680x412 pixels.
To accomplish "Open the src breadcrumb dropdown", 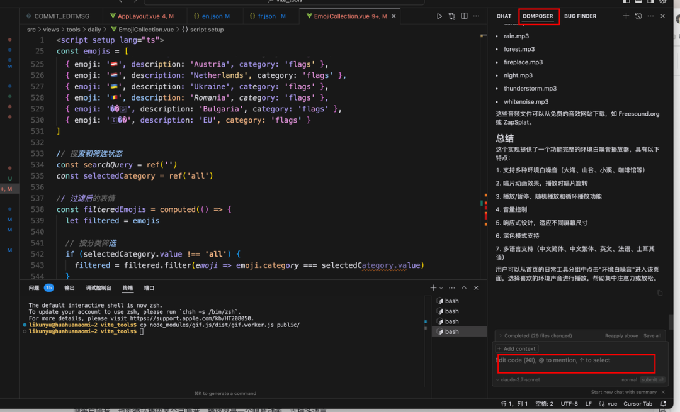I will [x=31, y=30].
